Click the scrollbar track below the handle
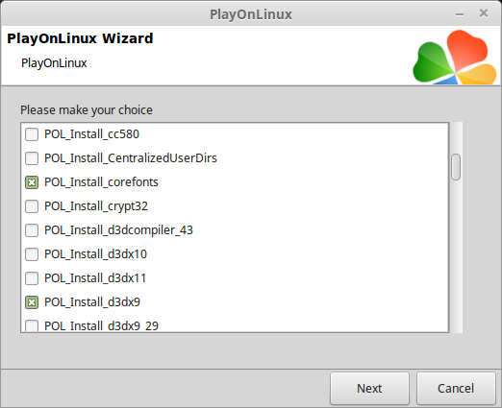 (456, 256)
